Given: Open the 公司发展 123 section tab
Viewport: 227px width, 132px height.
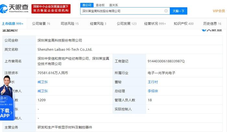Looking at the screenshot, I should click(x=127, y=24).
